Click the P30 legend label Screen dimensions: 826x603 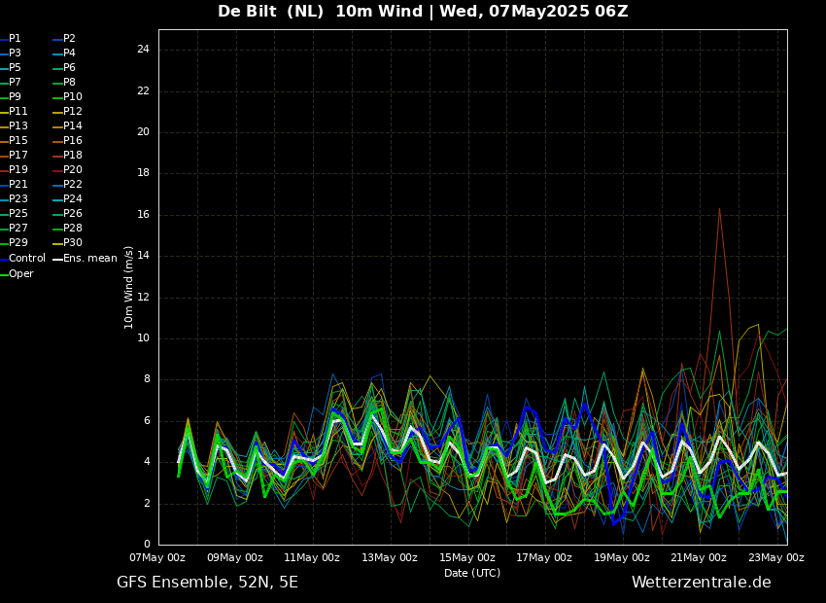point(73,243)
